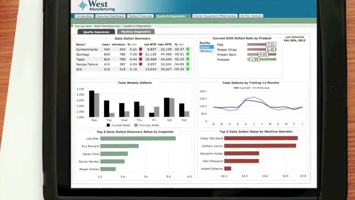Image resolution: width=355 pixels, height=200 pixels.
Task: Click the Recipe Failure row label
Action: point(87,64)
